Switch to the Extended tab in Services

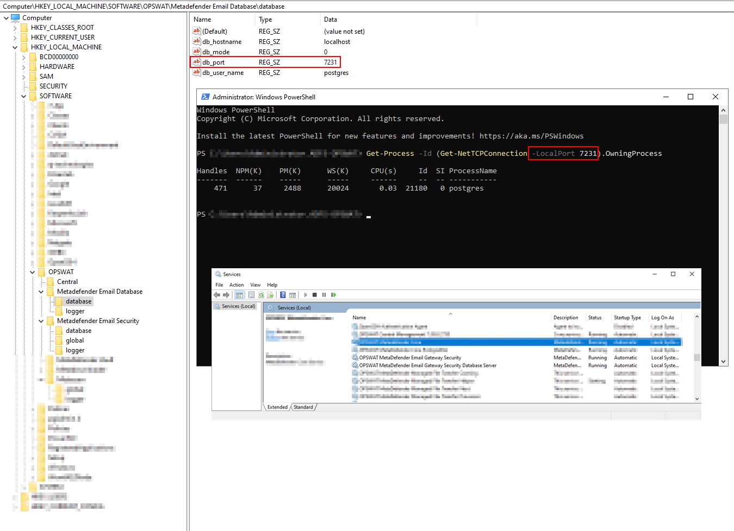coord(277,407)
